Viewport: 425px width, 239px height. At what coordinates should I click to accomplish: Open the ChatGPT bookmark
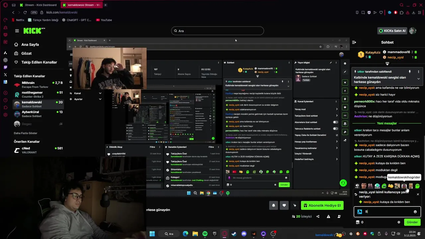pos(76,20)
